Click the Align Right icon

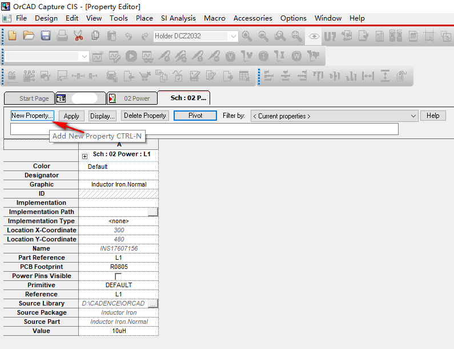click(302, 76)
